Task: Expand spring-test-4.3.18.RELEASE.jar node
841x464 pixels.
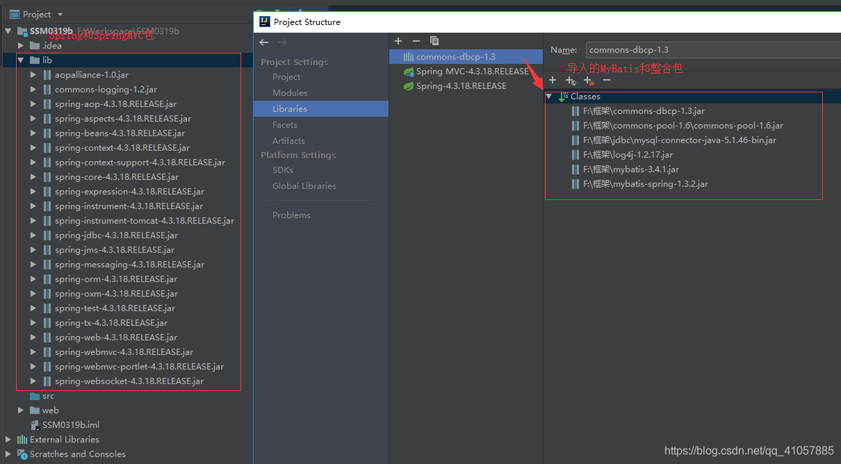Action: click(x=33, y=308)
